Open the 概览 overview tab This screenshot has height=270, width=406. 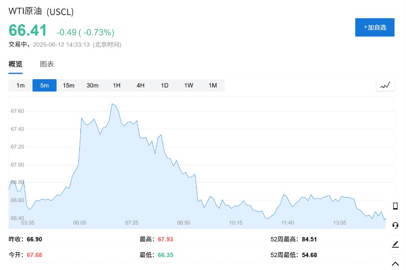[x=15, y=64]
